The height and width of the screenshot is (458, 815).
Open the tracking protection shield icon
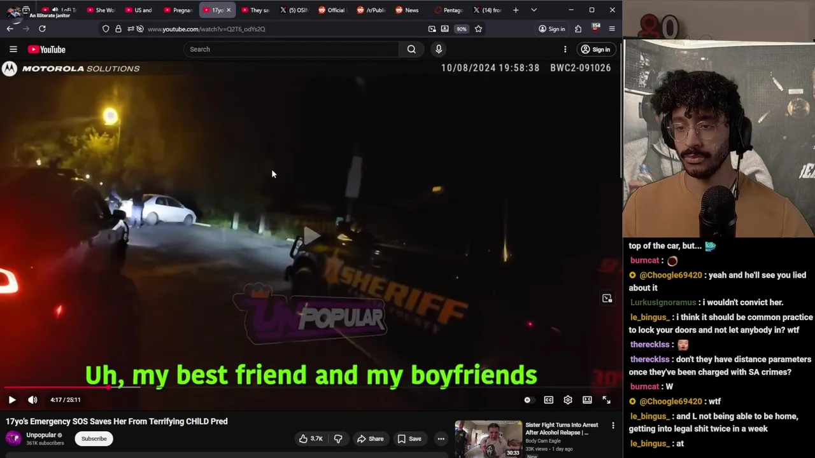point(106,29)
